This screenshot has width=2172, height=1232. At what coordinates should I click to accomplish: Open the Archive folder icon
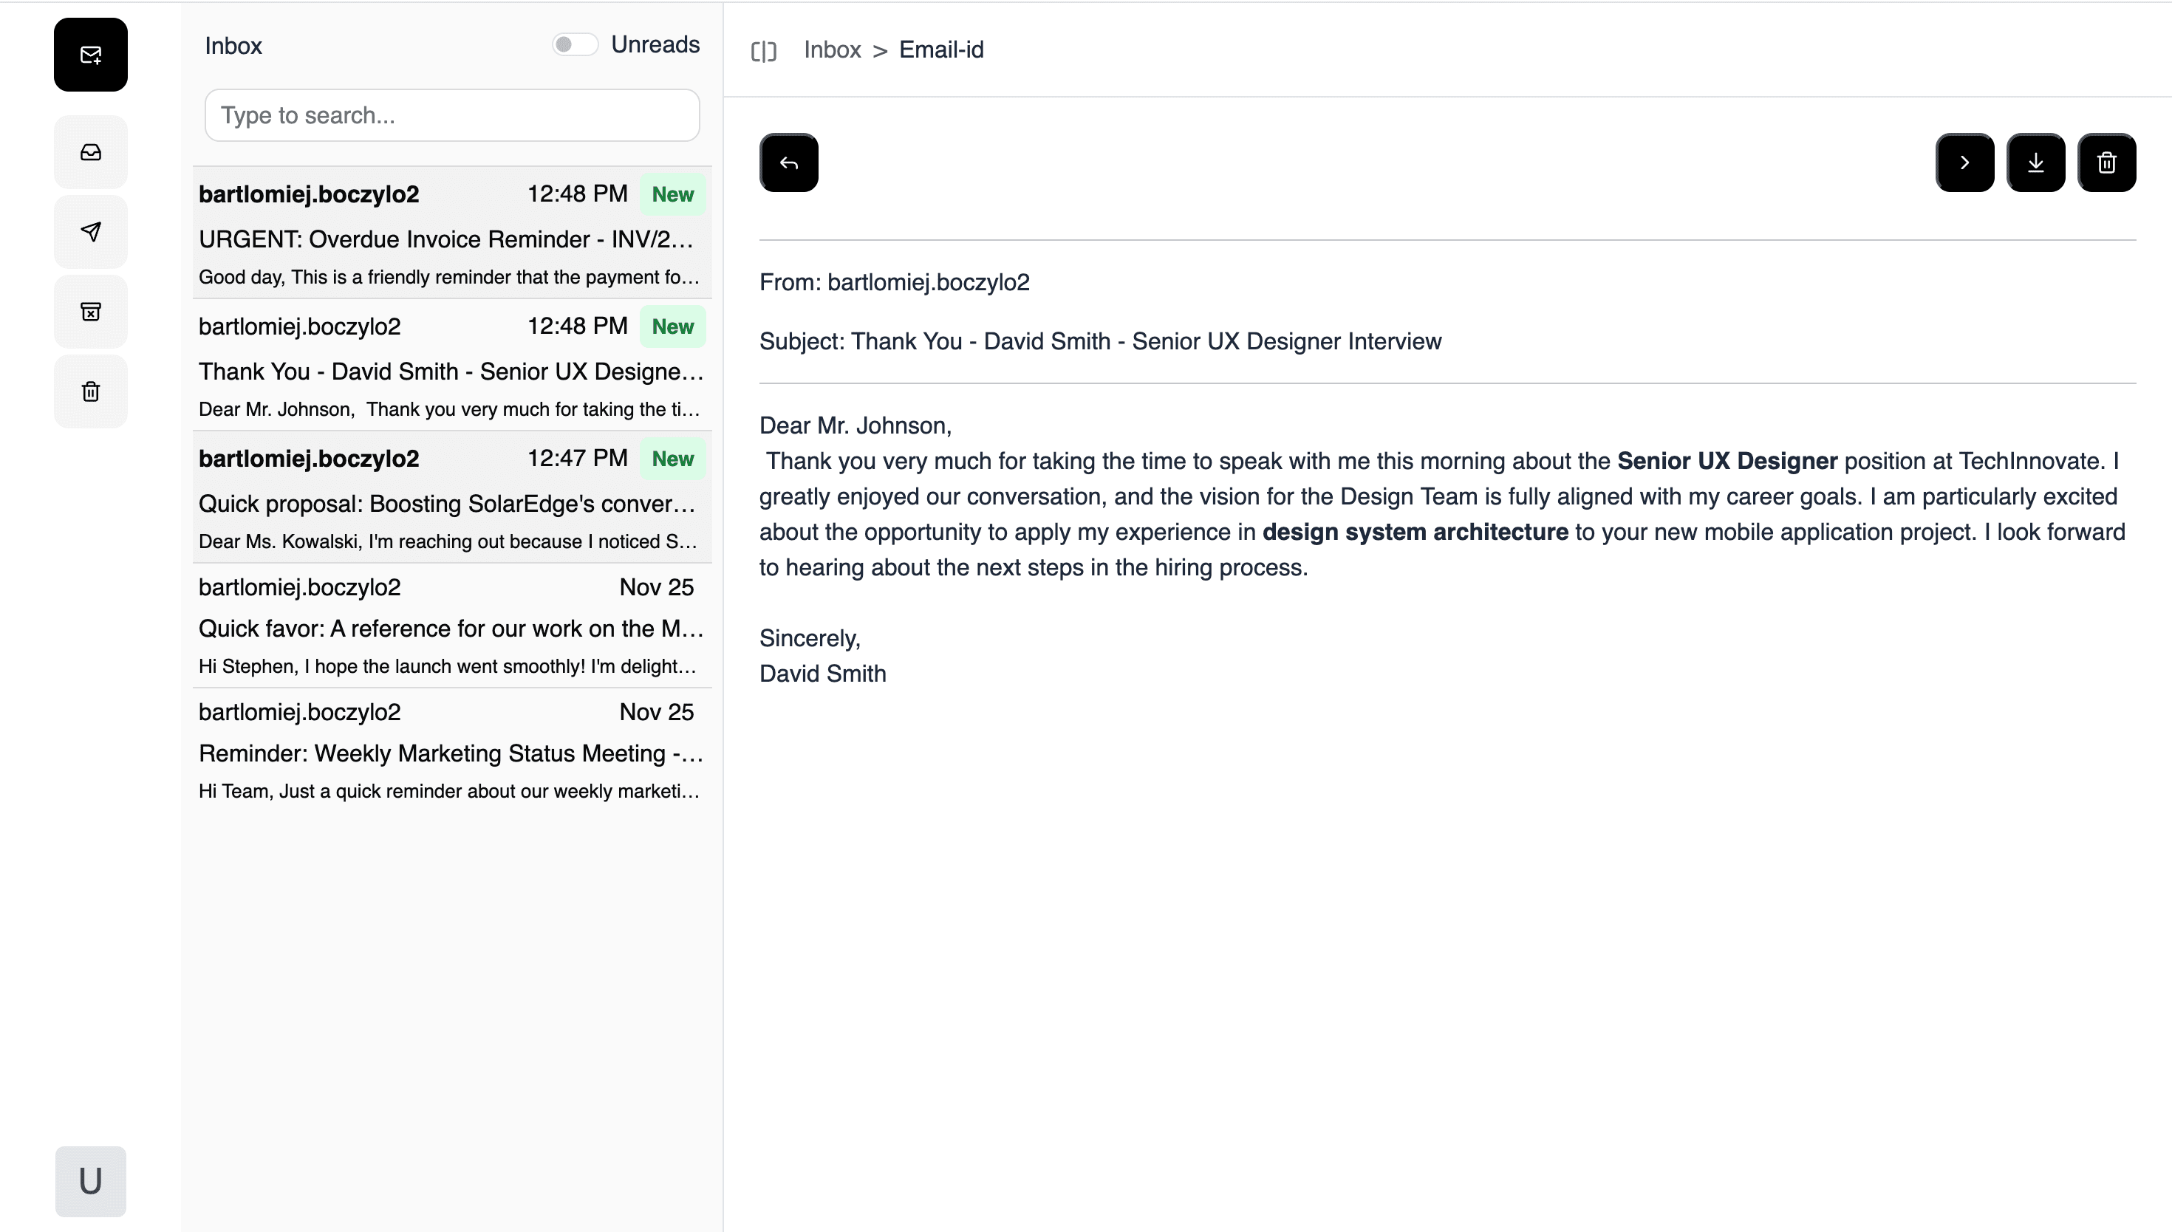pyautogui.click(x=89, y=310)
